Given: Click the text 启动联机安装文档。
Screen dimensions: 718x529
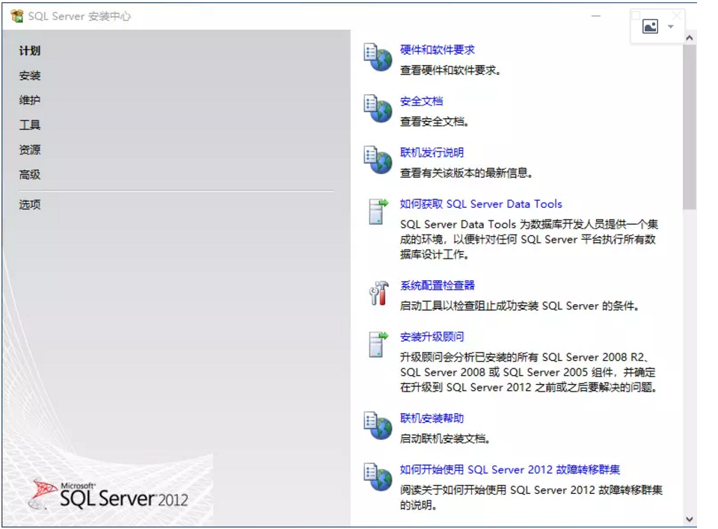Looking at the screenshot, I should click(446, 439).
